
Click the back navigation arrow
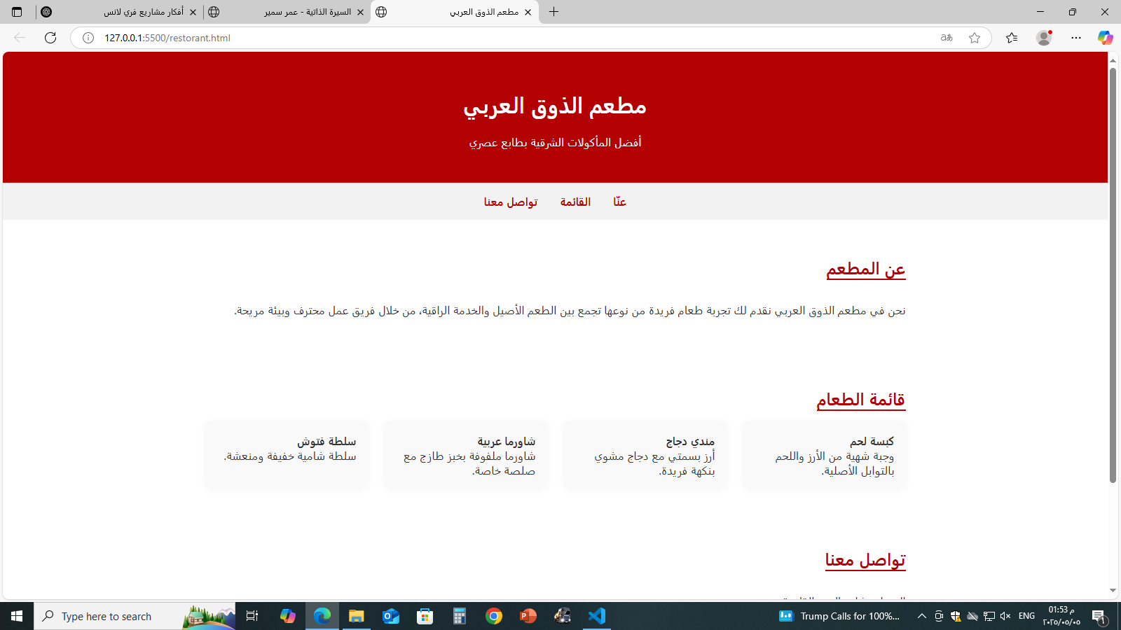click(20, 38)
